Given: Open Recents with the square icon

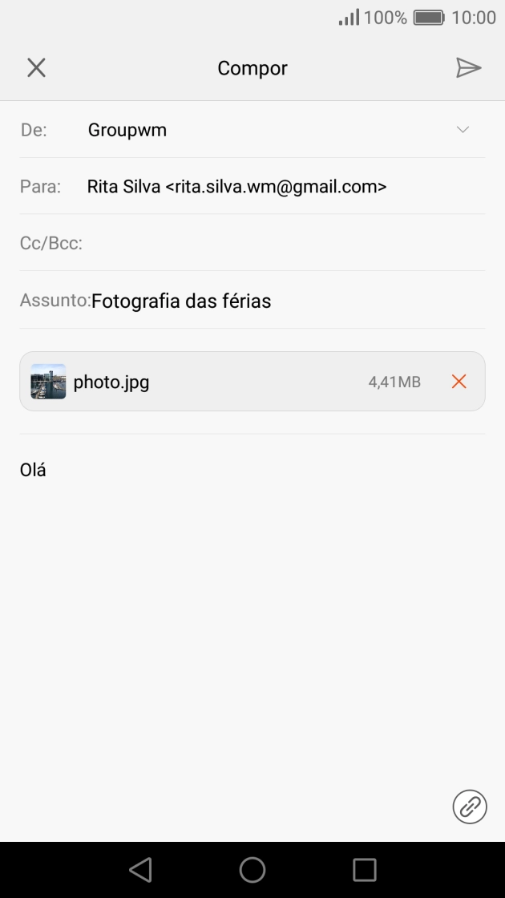Looking at the screenshot, I should click(365, 868).
